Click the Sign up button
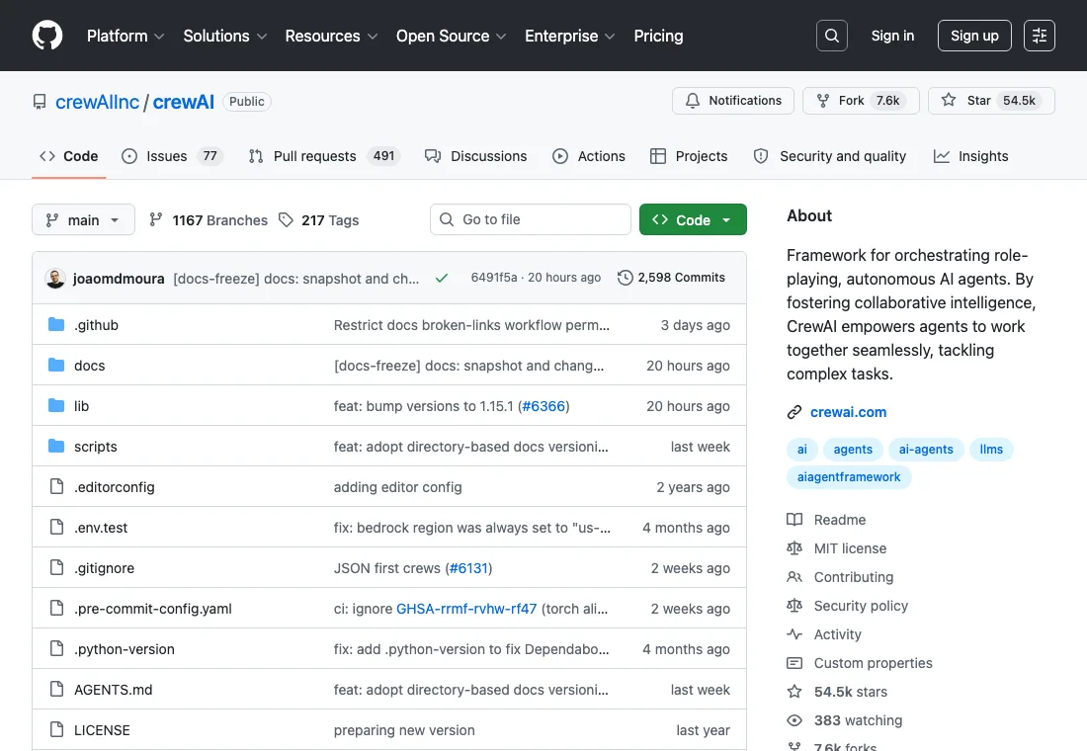This screenshot has width=1087, height=751. point(974,36)
